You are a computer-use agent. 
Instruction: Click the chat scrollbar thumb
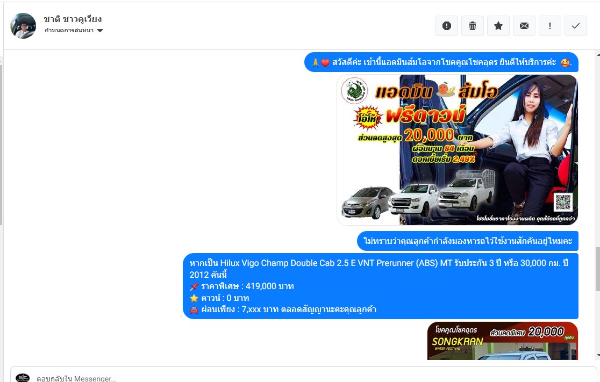point(597,269)
